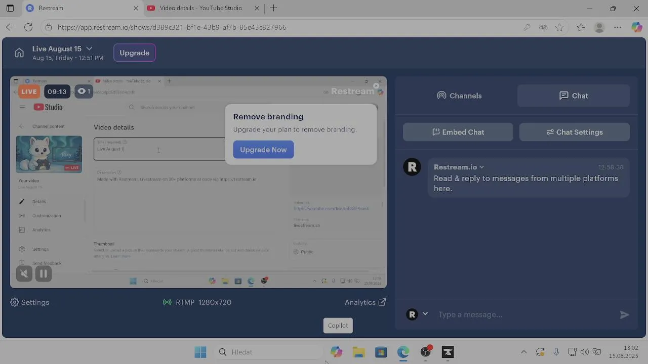Click the Upgrade Now button
The height and width of the screenshot is (364, 648).
[x=263, y=150]
